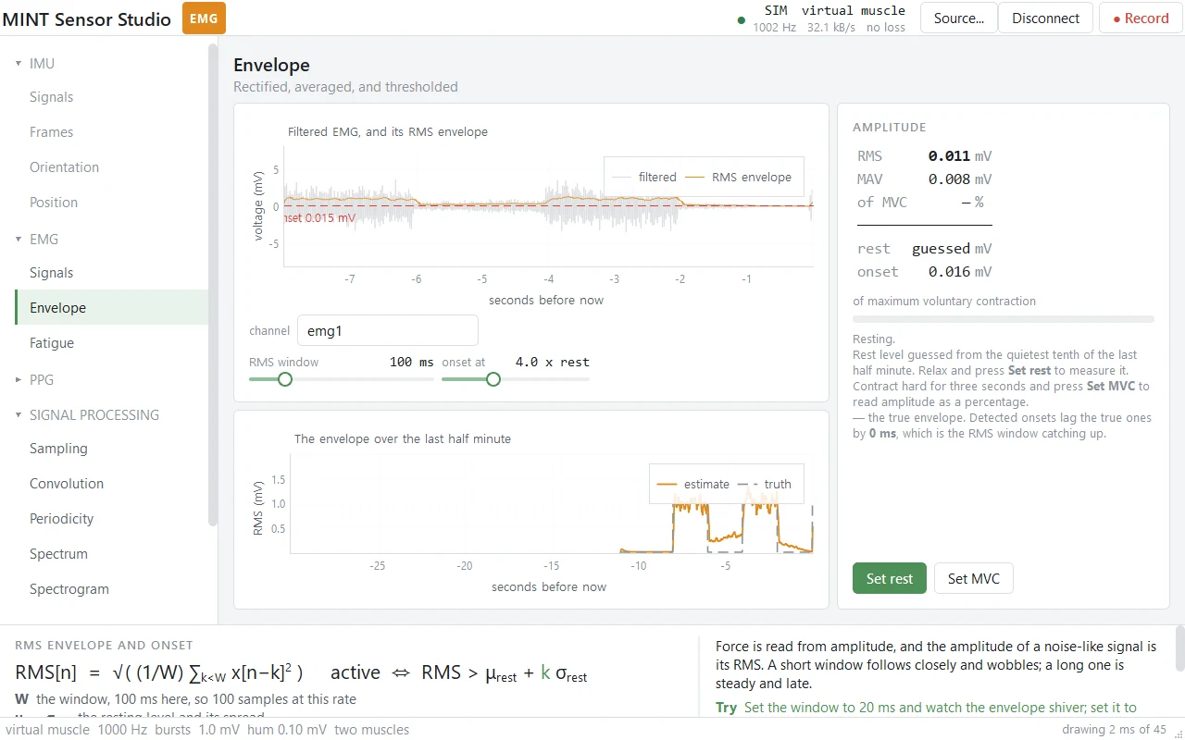
Task: Click the green connection status dot
Action: (x=741, y=20)
